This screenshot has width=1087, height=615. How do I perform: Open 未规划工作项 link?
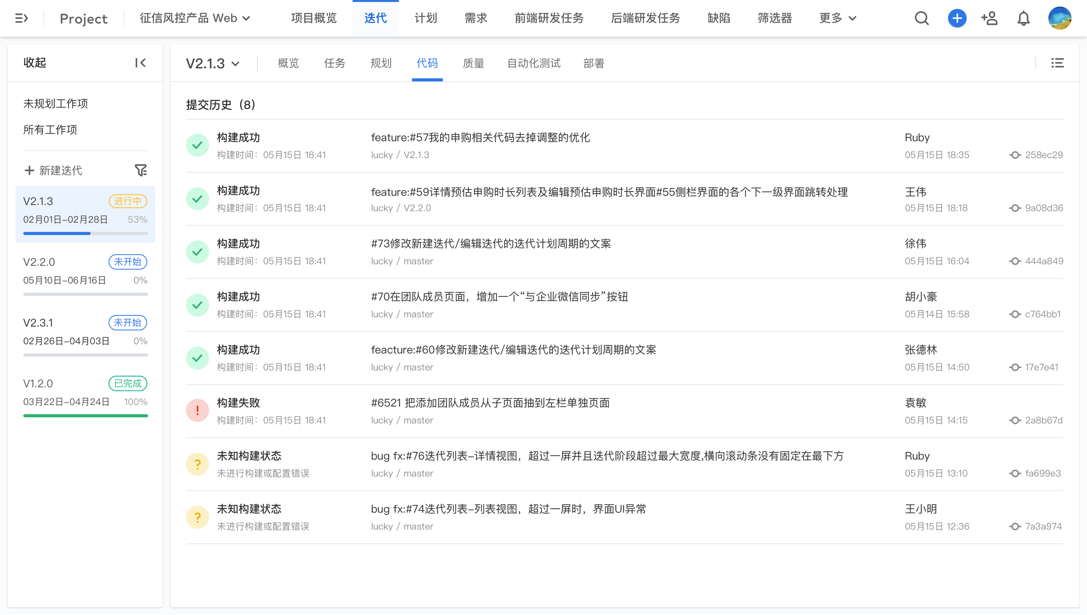(x=55, y=104)
